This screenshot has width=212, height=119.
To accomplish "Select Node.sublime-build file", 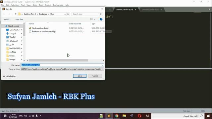I will tap(40, 28).
